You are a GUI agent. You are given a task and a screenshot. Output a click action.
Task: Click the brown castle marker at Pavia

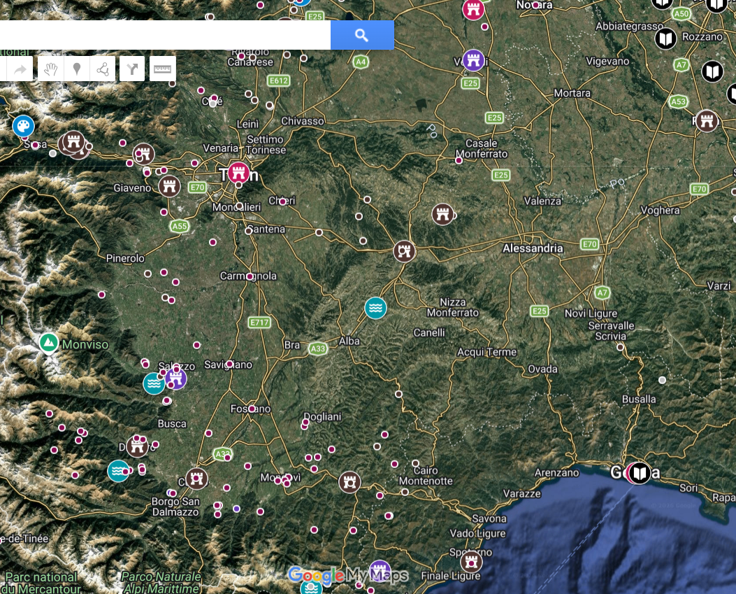coord(707,121)
